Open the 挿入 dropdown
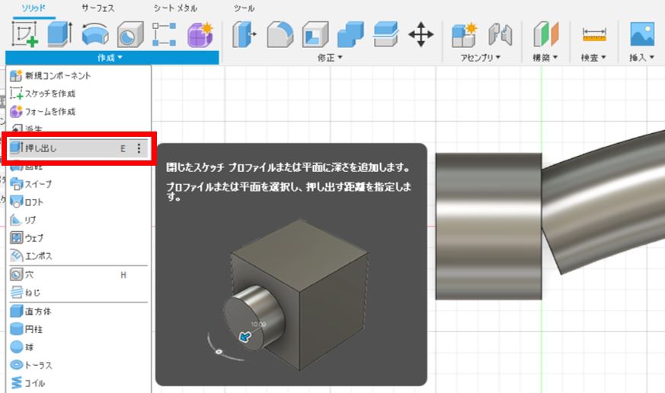This screenshot has height=393, width=665. click(641, 58)
